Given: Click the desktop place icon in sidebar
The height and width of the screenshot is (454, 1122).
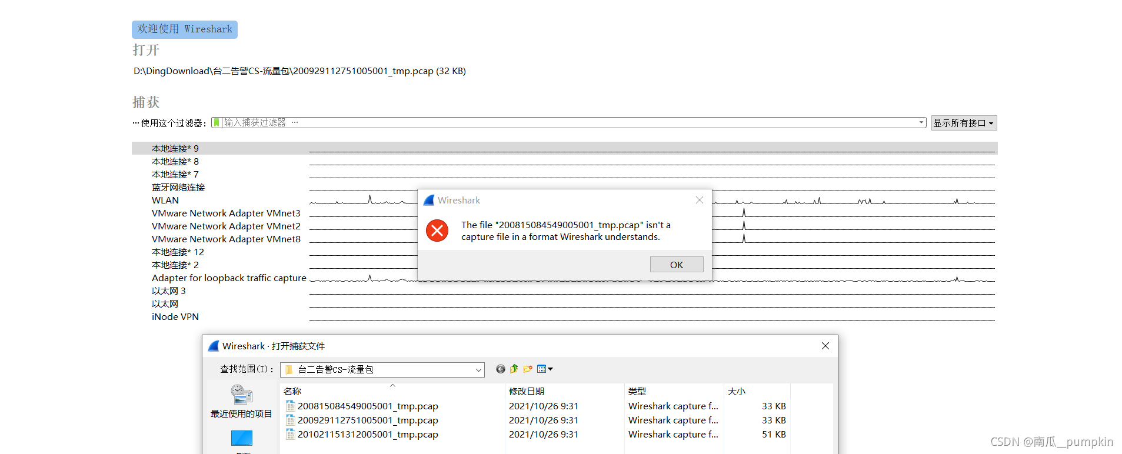Looking at the screenshot, I should [x=241, y=439].
